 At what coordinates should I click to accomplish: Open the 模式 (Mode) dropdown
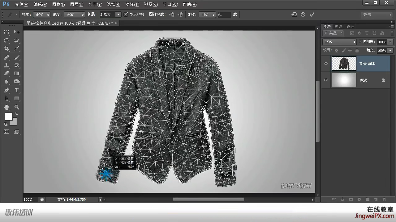[x=42, y=14]
